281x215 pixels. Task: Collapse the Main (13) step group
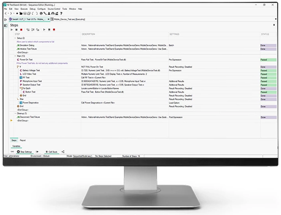15,56
